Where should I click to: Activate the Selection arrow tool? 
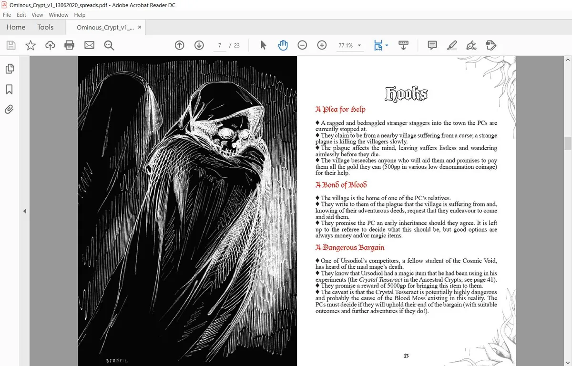point(263,45)
